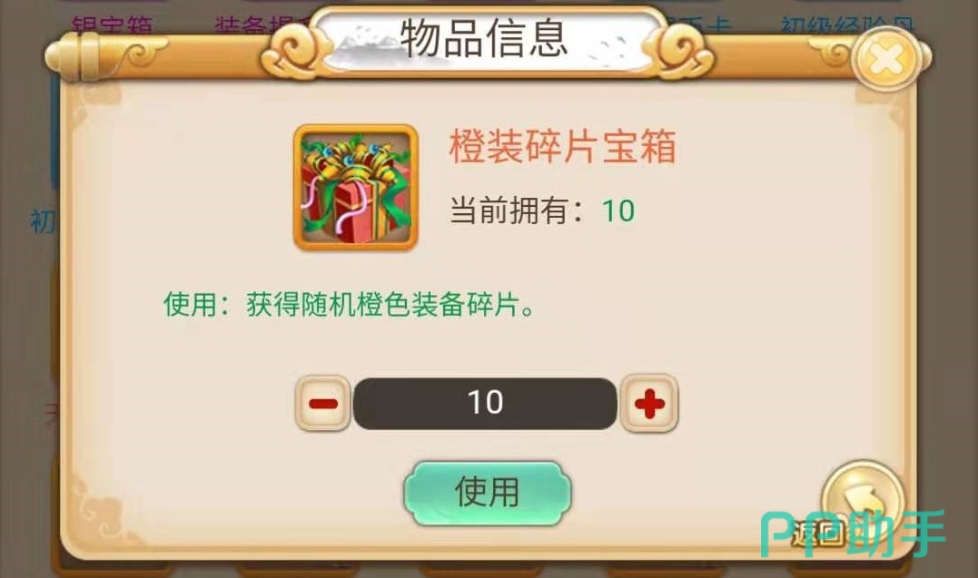Decrease quantity with the red minus button
Screen dimensions: 978x578
[322, 404]
